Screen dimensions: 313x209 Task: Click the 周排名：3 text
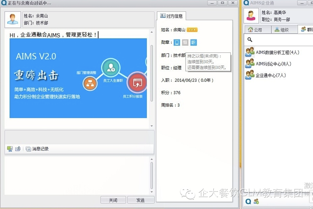170,105
